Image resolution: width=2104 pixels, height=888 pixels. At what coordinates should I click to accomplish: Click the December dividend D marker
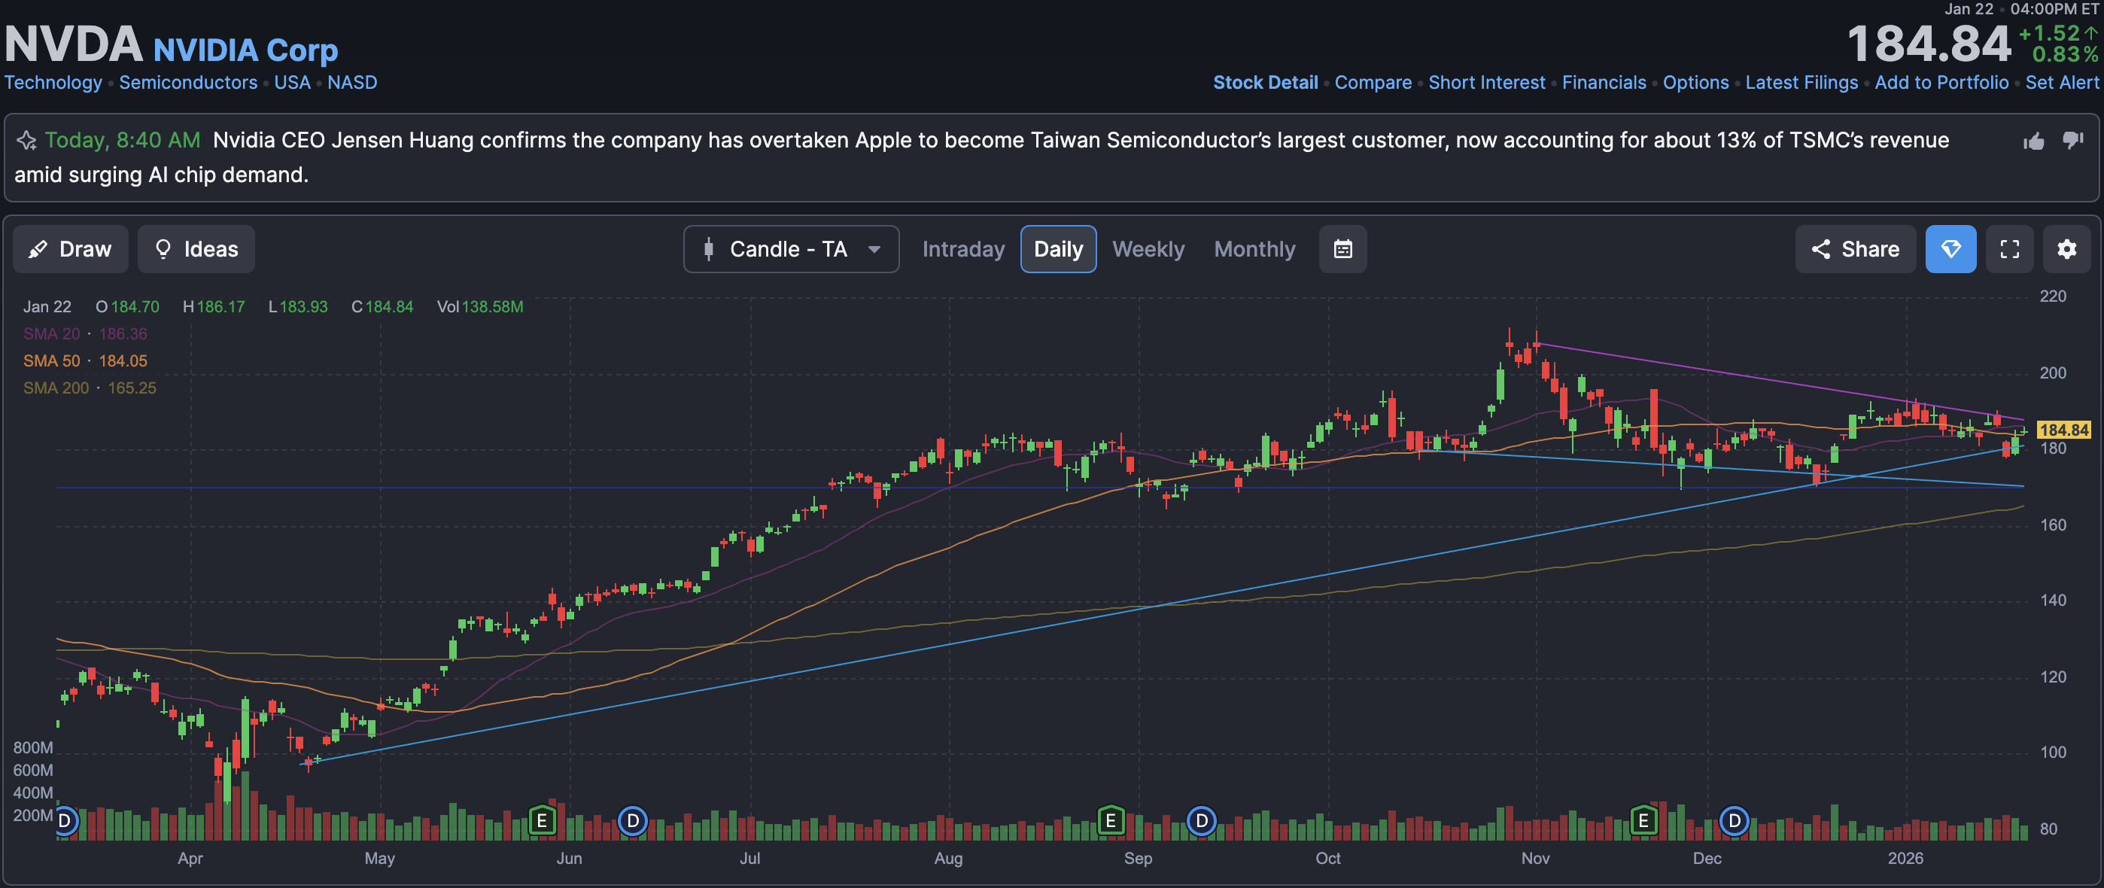pyautogui.click(x=1734, y=820)
